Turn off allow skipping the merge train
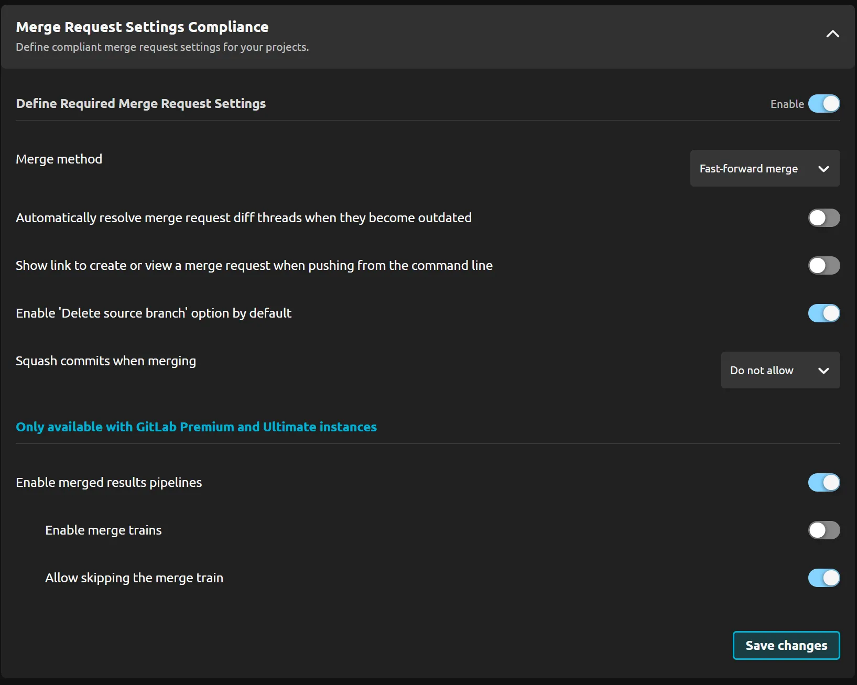Viewport: 857px width, 685px height. 823,578
